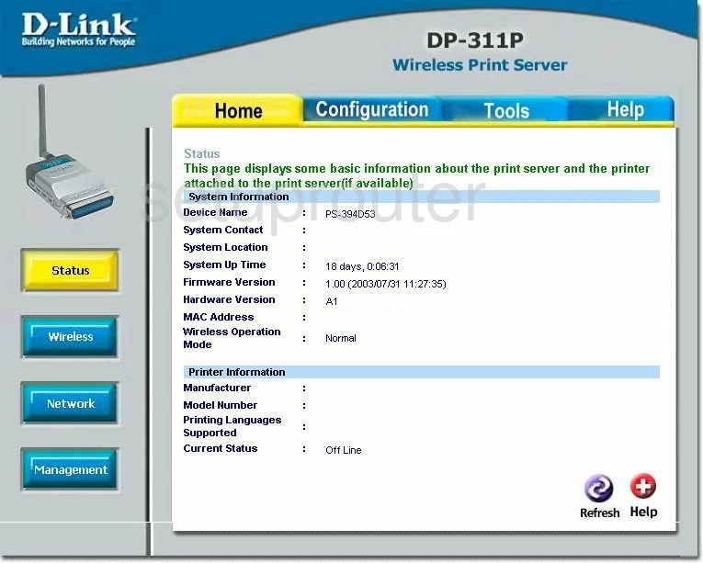Click the Wireless Print Server subtitle
This screenshot has height=563, width=703.
click(480, 65)
